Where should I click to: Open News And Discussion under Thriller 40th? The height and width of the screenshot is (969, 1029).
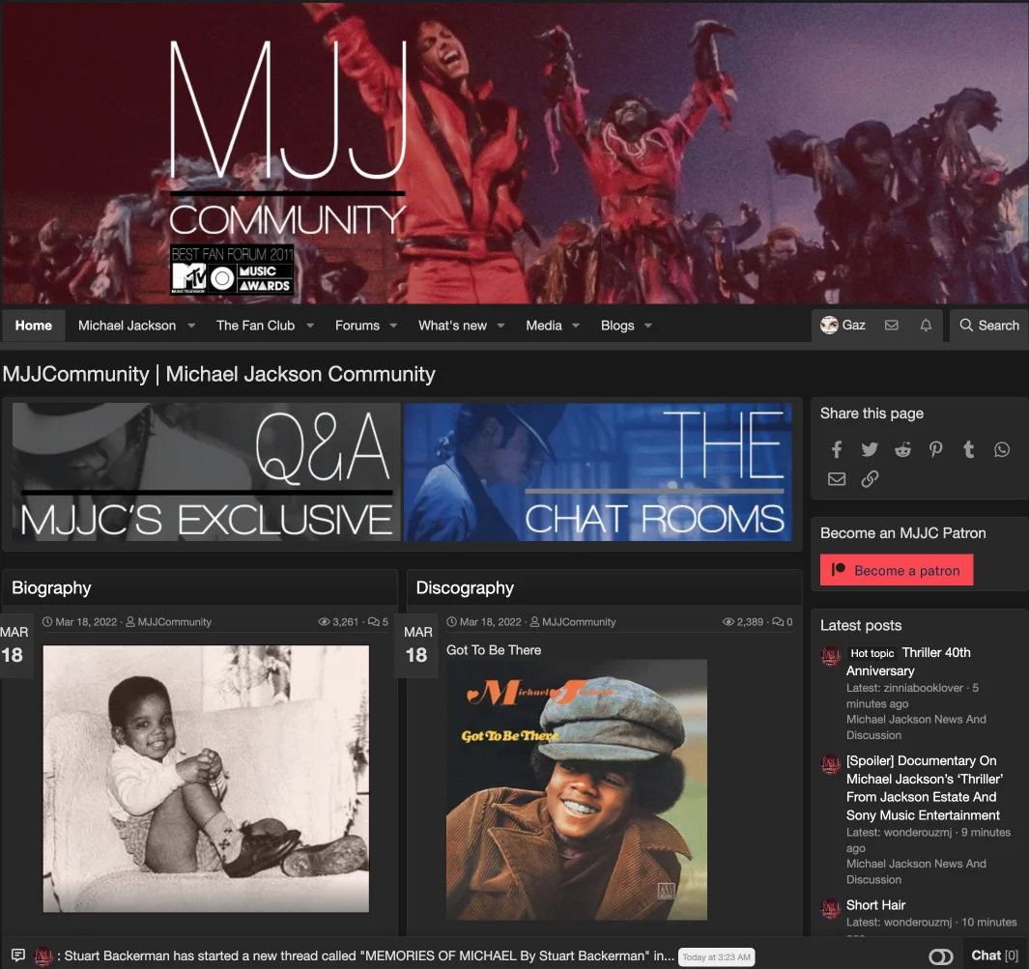(916, 727)
